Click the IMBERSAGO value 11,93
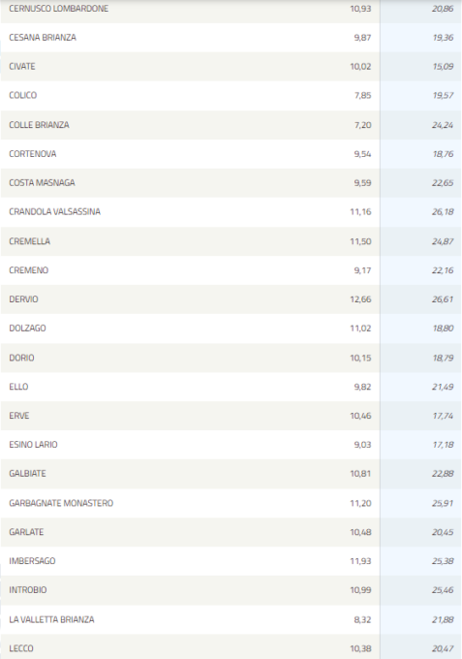462x659 pixels. tap(360, 561)
